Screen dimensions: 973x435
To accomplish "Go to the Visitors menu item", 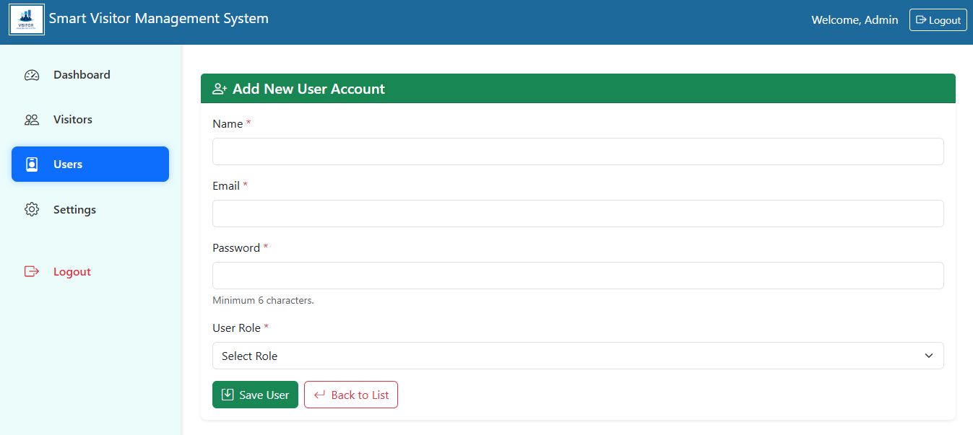I will click(x=73, y=120).
